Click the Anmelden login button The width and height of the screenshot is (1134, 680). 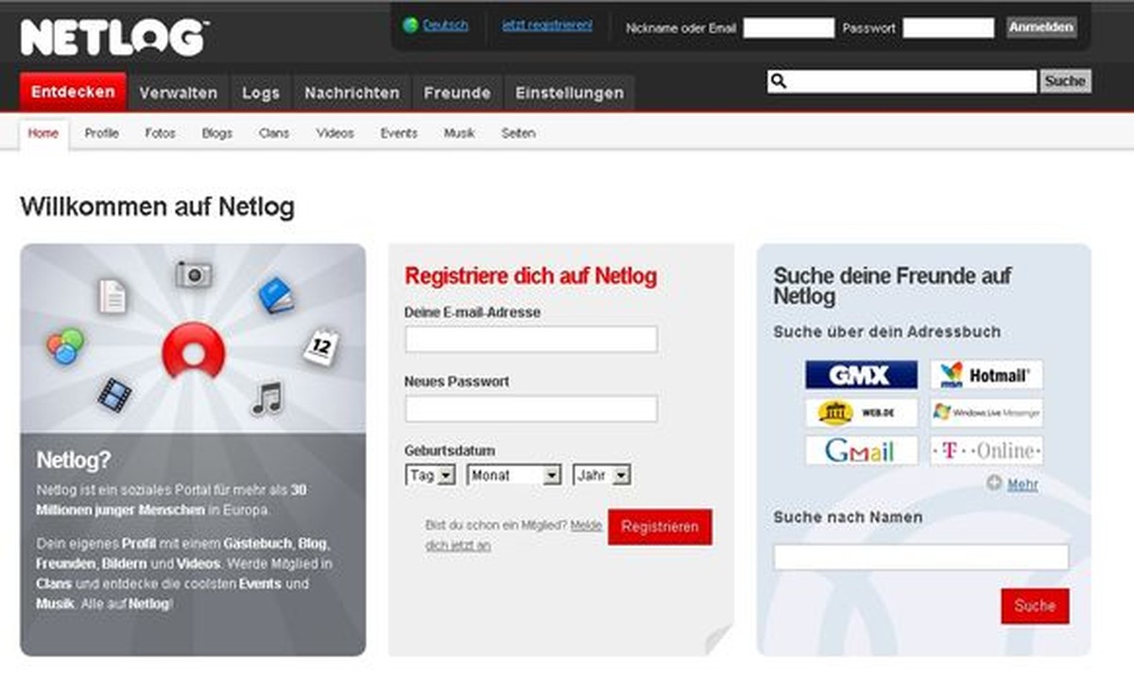1041,27
